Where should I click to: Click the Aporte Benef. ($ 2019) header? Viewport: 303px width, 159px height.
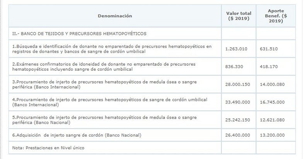click(276, 16)
